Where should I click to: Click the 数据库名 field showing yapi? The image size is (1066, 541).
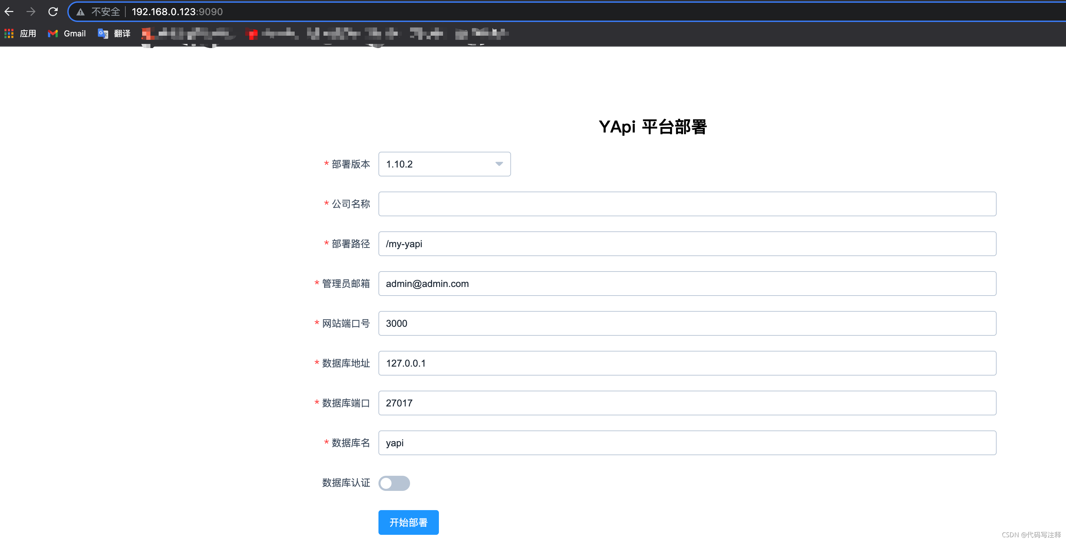[x=687, y=443]
